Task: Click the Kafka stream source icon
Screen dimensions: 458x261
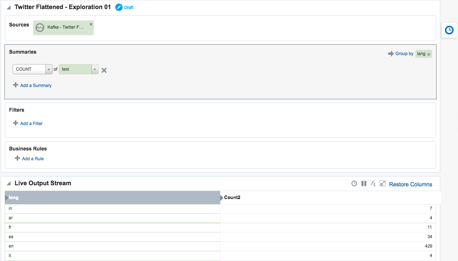Action: tap(40, 28)
